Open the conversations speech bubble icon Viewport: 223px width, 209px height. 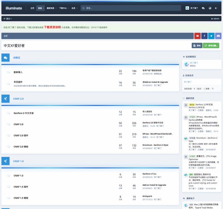[203, 8]
